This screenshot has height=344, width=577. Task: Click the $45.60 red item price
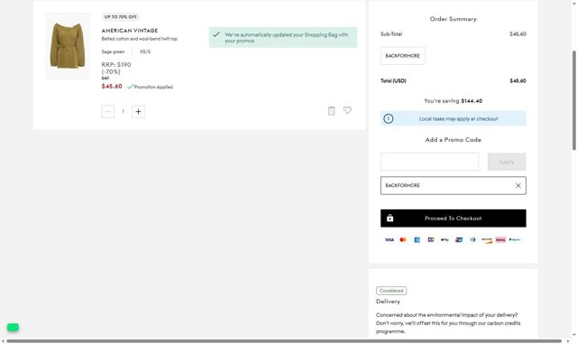tap(112, 87)
